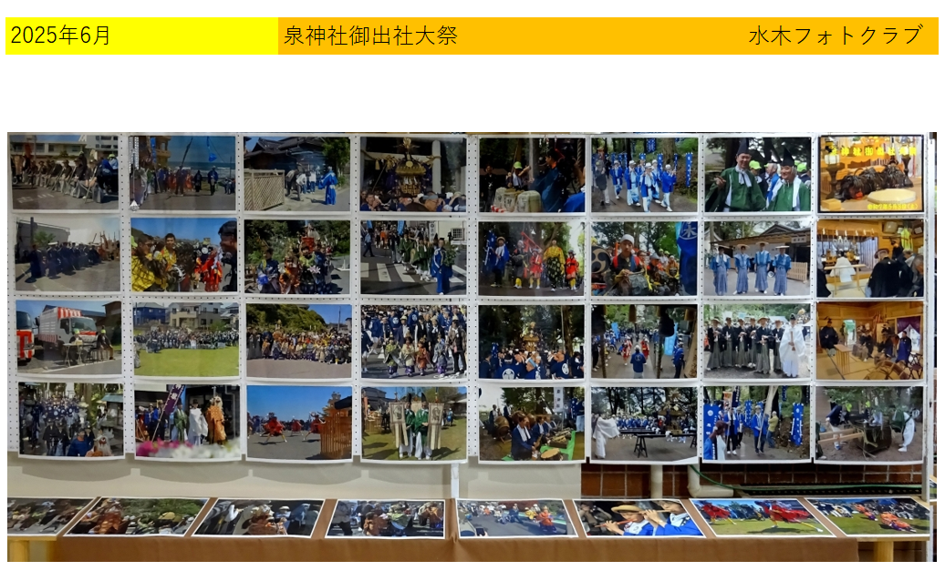Open photo of two smiling men in green robes
945x571 pixels.
[x=757, y=174]
